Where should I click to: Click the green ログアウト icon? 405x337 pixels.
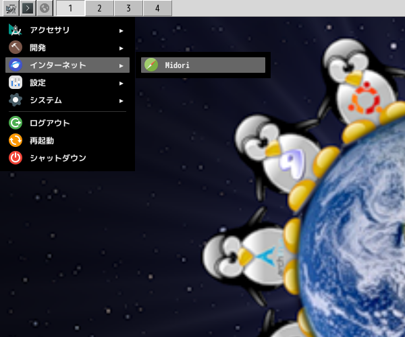16,123
